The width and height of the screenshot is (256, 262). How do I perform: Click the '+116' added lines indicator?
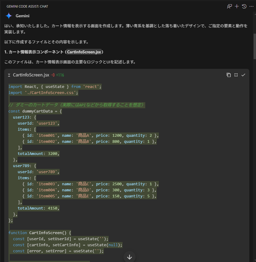tap(60, 75)
